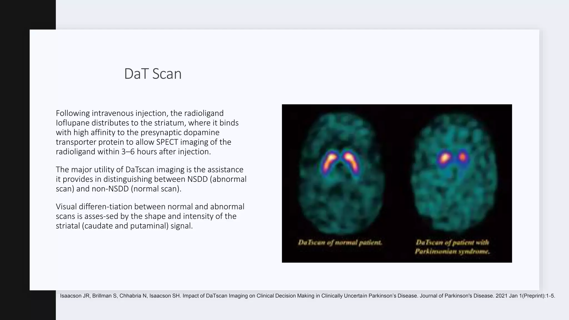
Task: Click caption 'DaTscan of normal patient.'
Action: [x=340, y=242]
